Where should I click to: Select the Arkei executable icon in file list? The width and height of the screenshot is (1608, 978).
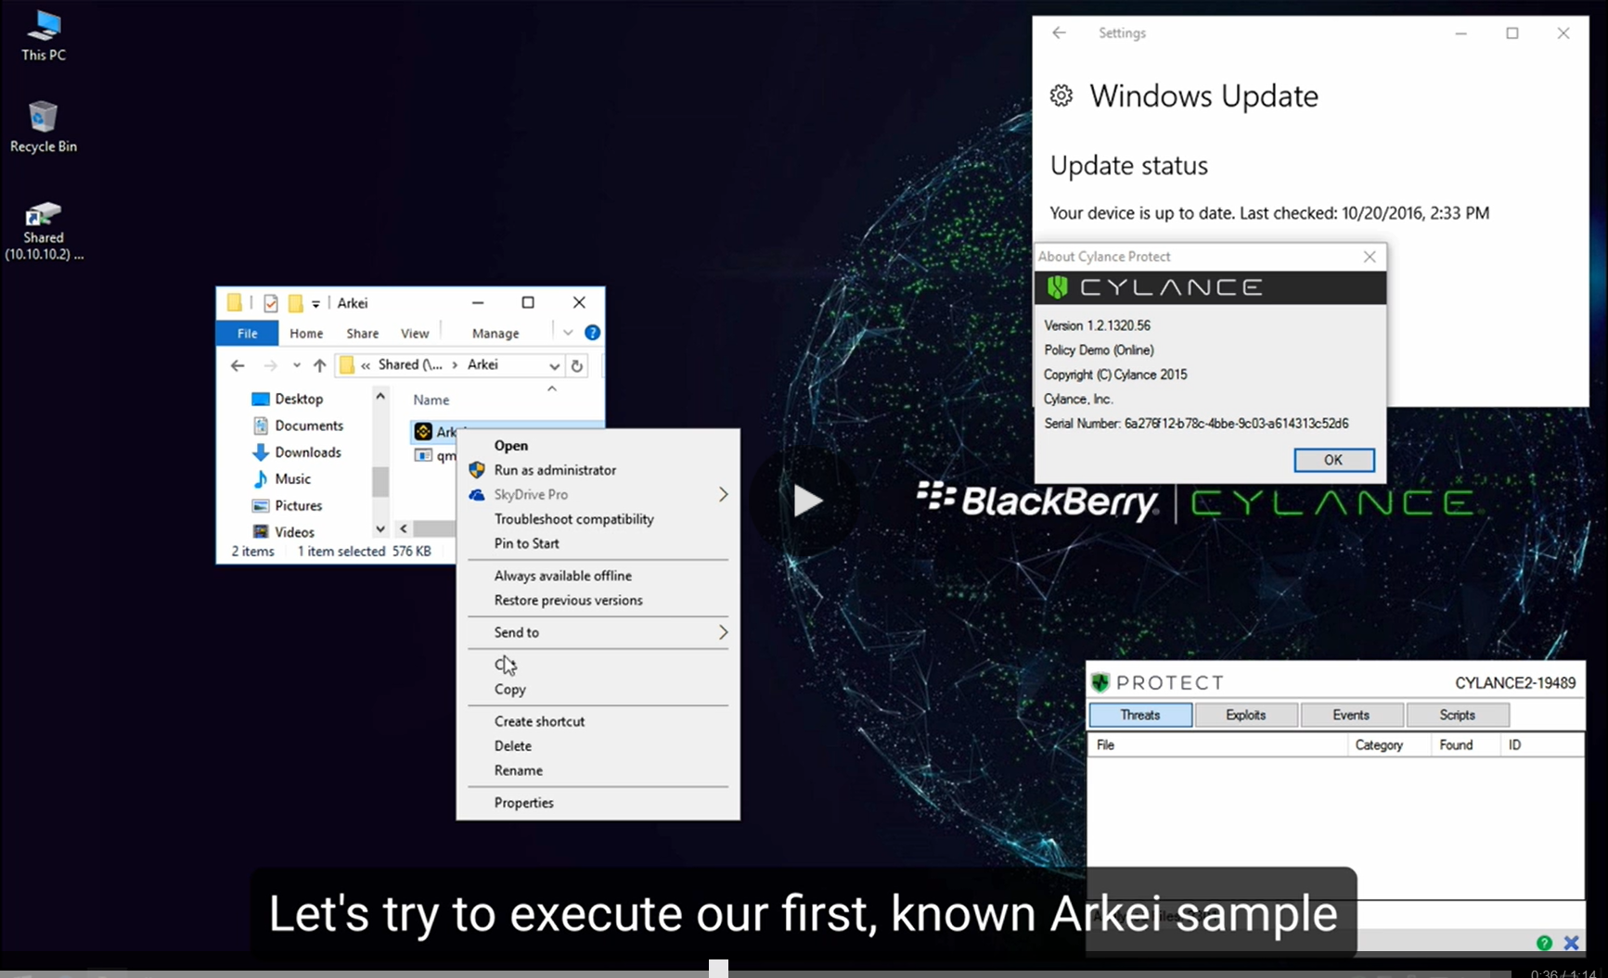[x=423, y=432]
